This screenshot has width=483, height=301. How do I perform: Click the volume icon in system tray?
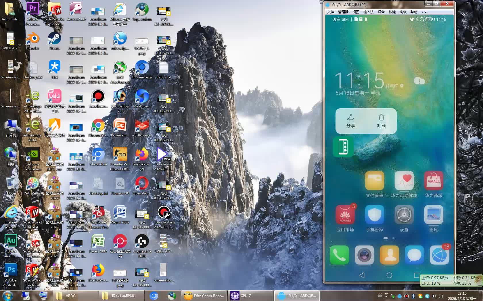434,296
